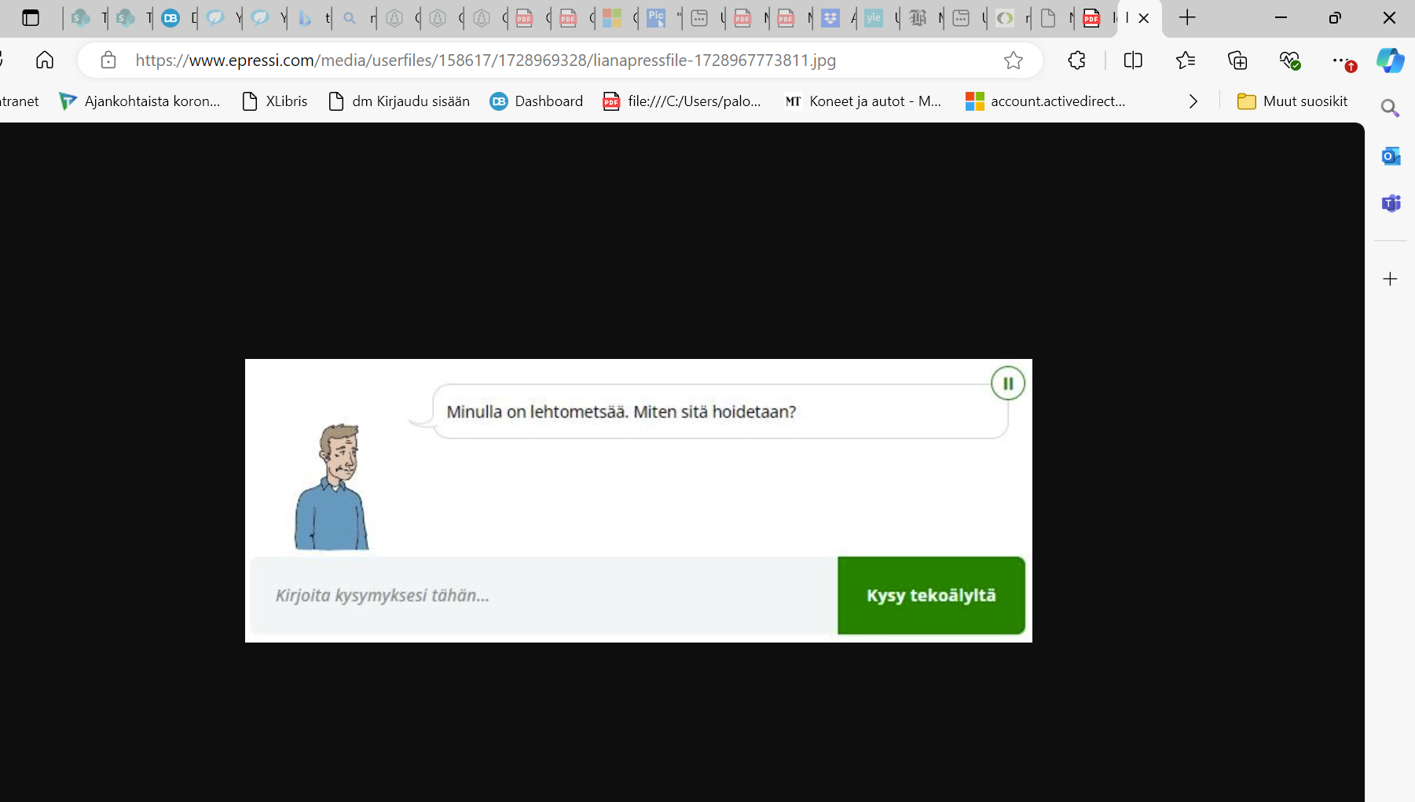The image size is (1415, 802).
Task: Expand hidden favorites with the chevron arrow
Action: pos(1193,101)
